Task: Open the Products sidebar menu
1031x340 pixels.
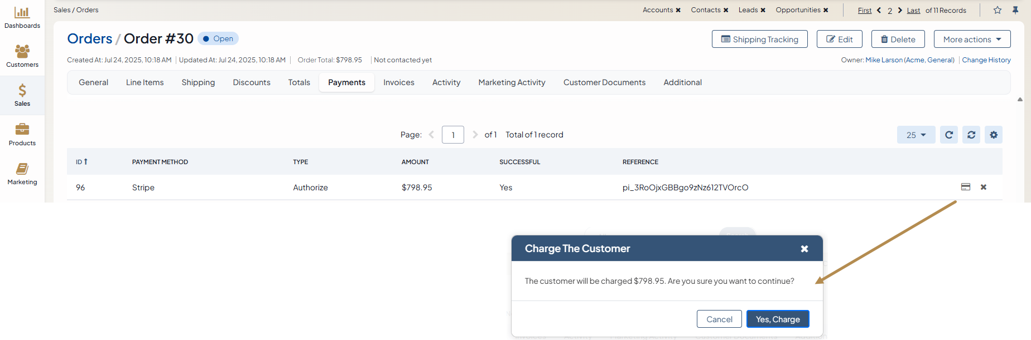Action: pos(22,135)
